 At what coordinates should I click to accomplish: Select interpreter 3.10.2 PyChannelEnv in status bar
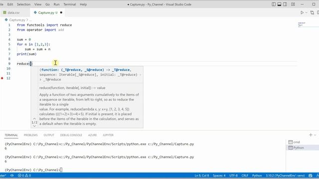coord(285,176)
